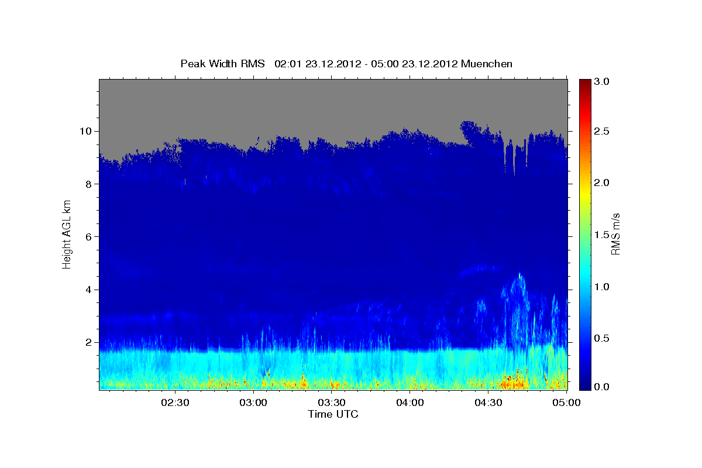
Task: Click the colorbar value 1.0
Action: pos(603,287)
